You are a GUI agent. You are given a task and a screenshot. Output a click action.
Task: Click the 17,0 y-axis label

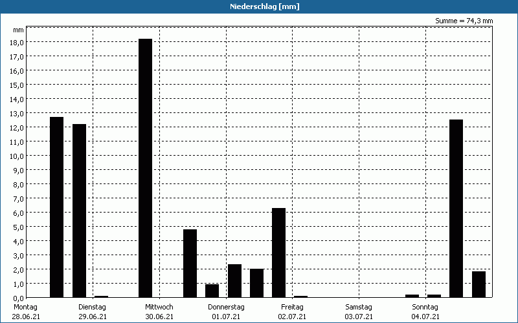pyautogui.click(x=17, y=57)
